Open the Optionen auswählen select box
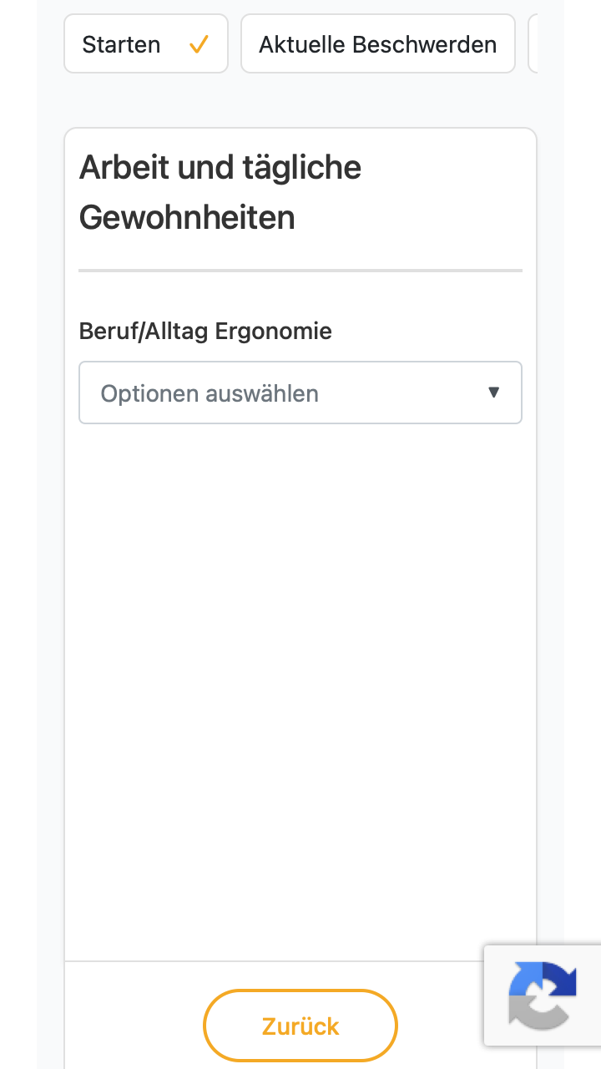Viewport: 601px width, 1069px height. pos(300,393)
